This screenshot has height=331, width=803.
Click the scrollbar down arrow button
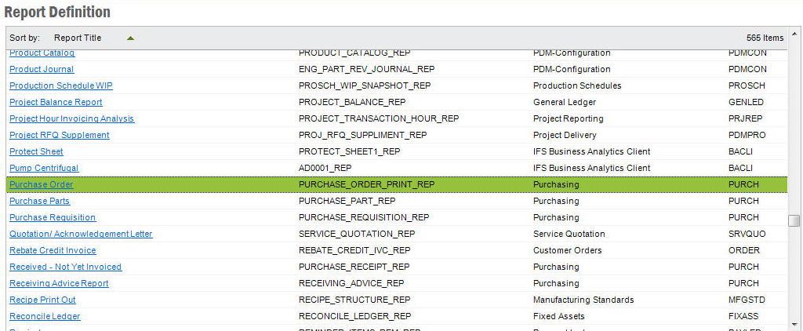pos(794,326)
